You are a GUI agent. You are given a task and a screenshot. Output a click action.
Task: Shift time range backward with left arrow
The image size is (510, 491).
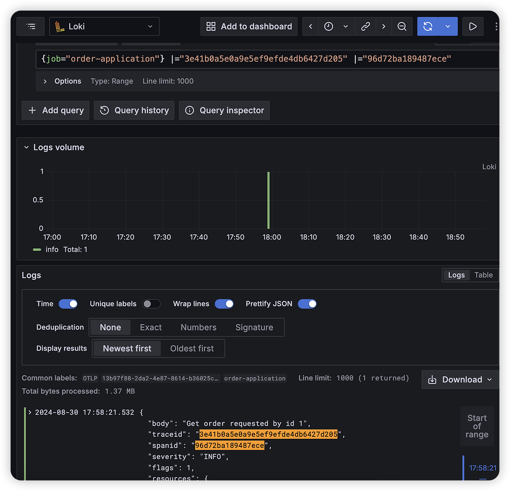310,26
